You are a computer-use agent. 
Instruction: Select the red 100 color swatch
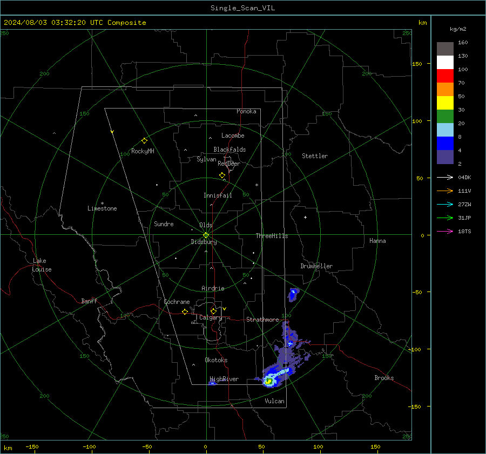(445, 76)
